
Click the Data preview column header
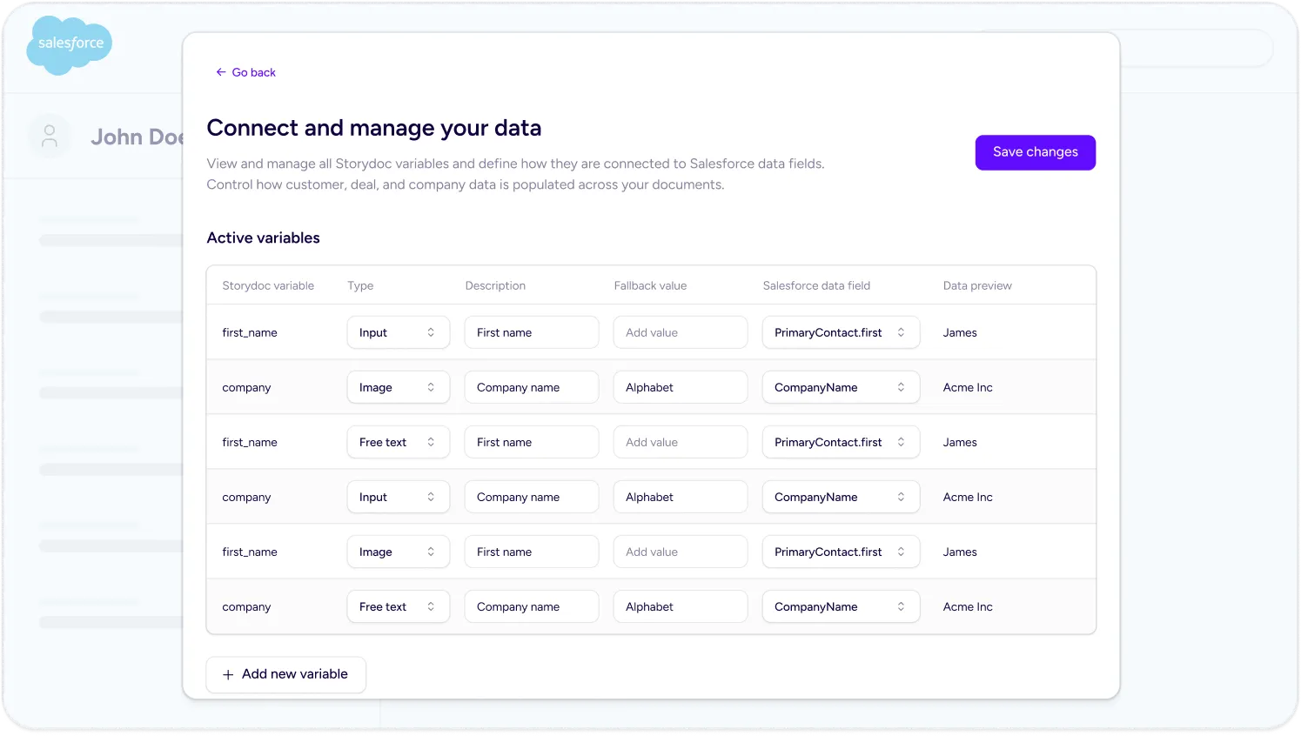coord(977,285)
